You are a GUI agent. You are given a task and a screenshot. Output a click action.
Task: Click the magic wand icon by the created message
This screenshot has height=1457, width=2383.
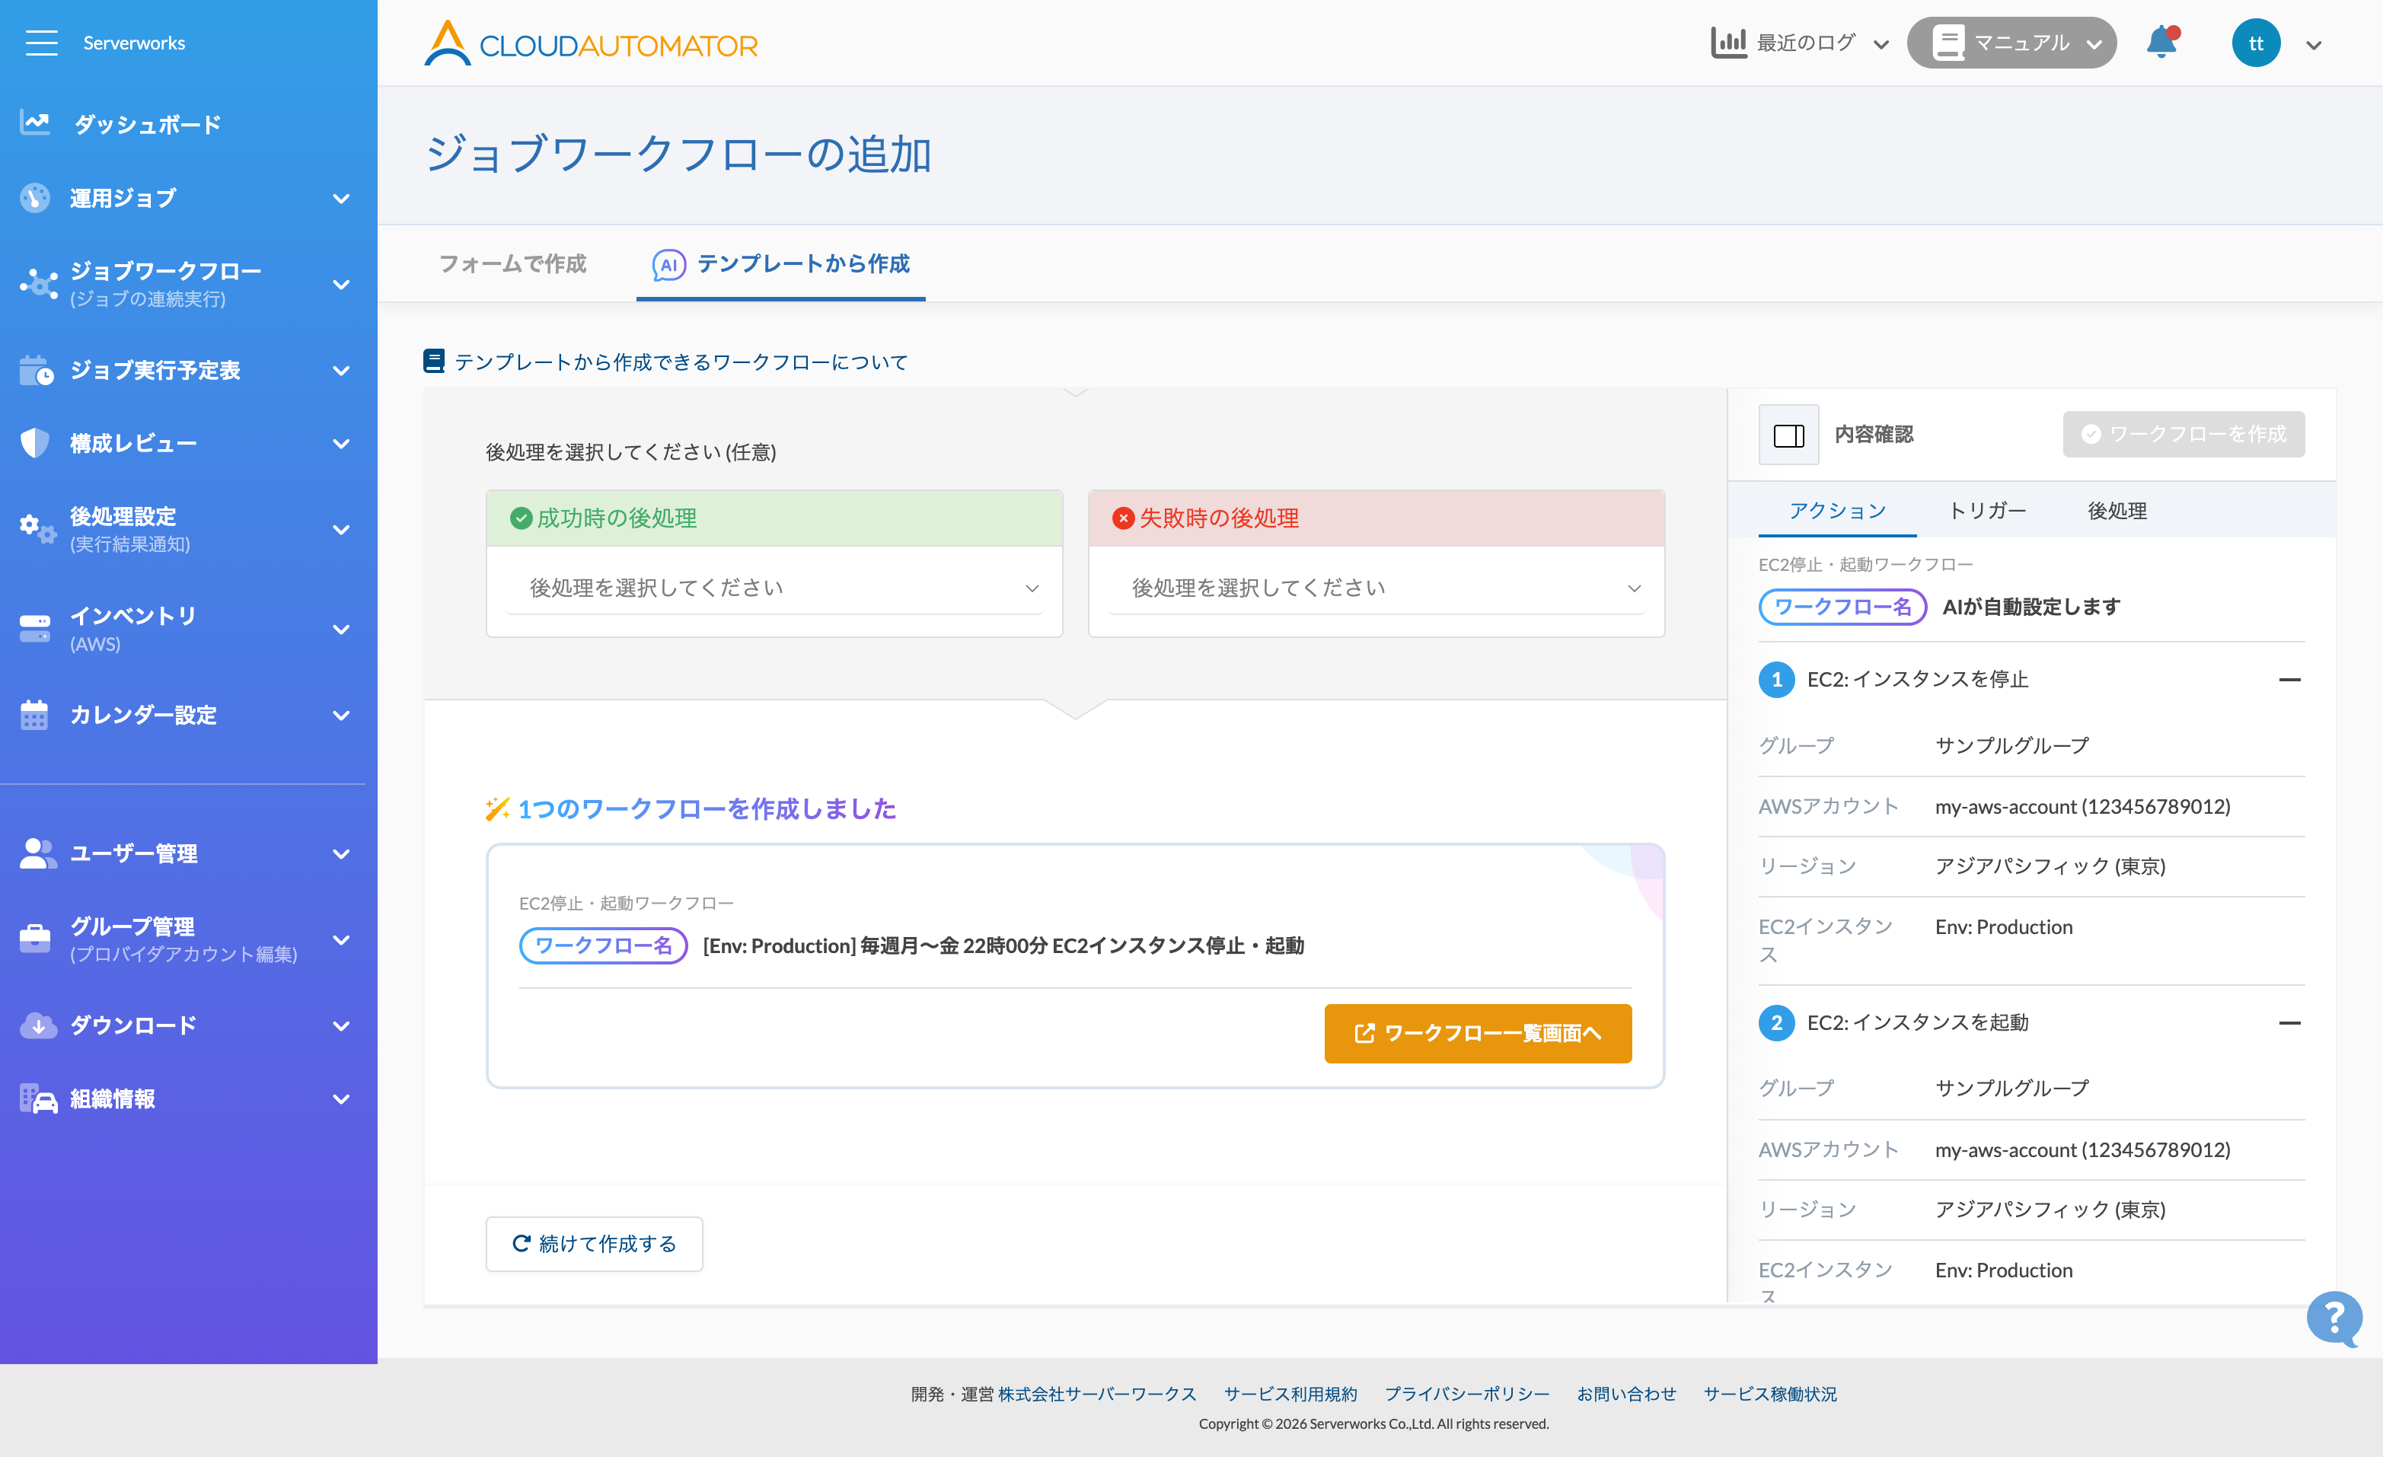click(x=497, y=808)
